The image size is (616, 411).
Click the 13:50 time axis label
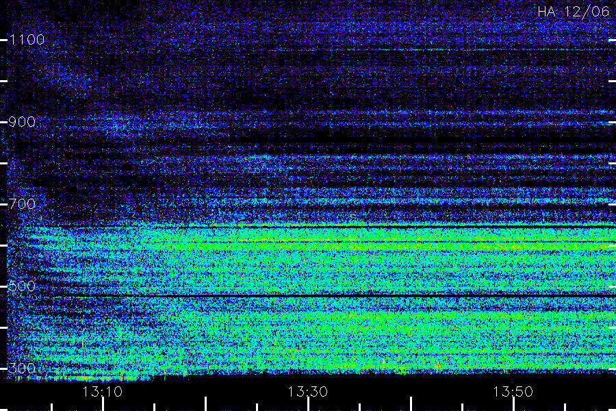(513, 392)
